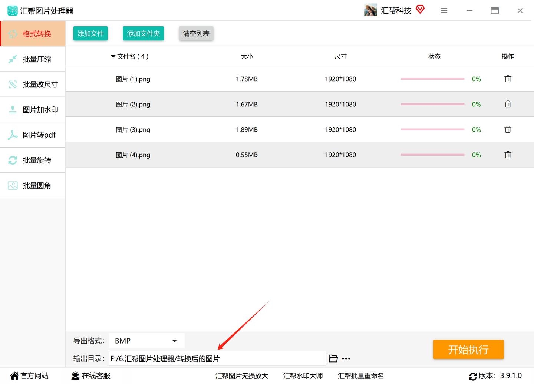This screenshot has height=384, width=534.
Task: Switch to the 格式转换 tab
Action: click(33, 33)
